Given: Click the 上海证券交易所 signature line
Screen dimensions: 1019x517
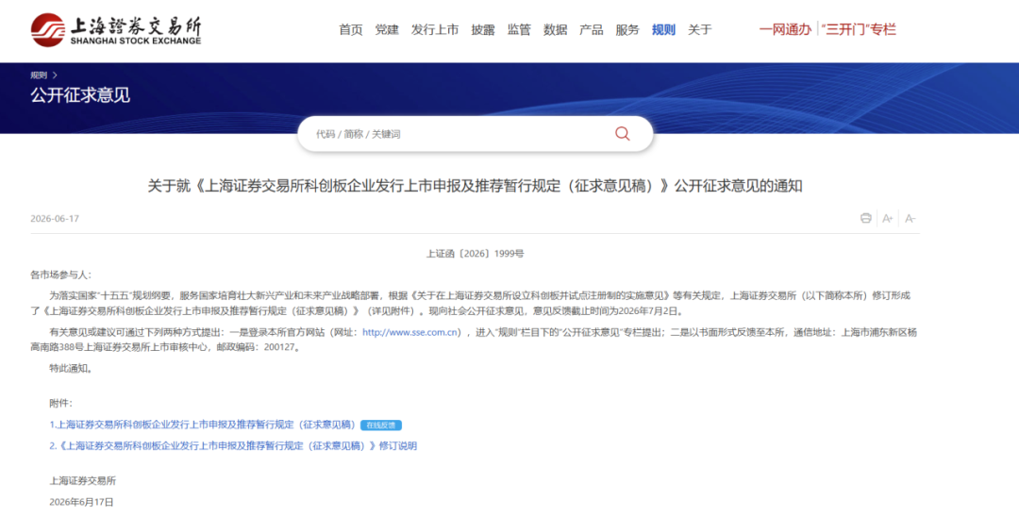Looking at the screenshot, I should pyautogui.click(x=82, y=481).
